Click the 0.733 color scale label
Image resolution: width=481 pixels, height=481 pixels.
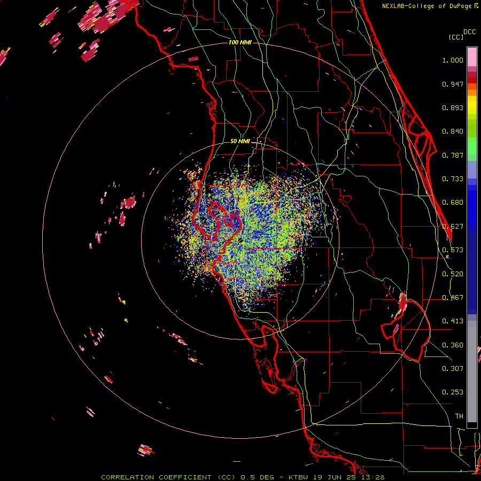pos(453,179)
